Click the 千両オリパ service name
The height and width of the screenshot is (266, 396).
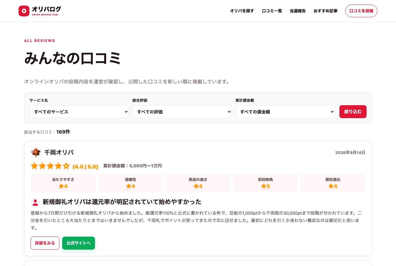(x=59, y=152)
